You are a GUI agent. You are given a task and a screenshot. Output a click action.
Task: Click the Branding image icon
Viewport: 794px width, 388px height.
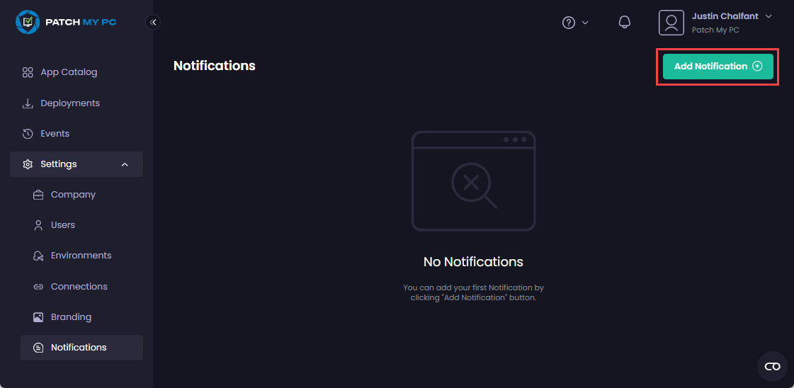pos(38,317)
